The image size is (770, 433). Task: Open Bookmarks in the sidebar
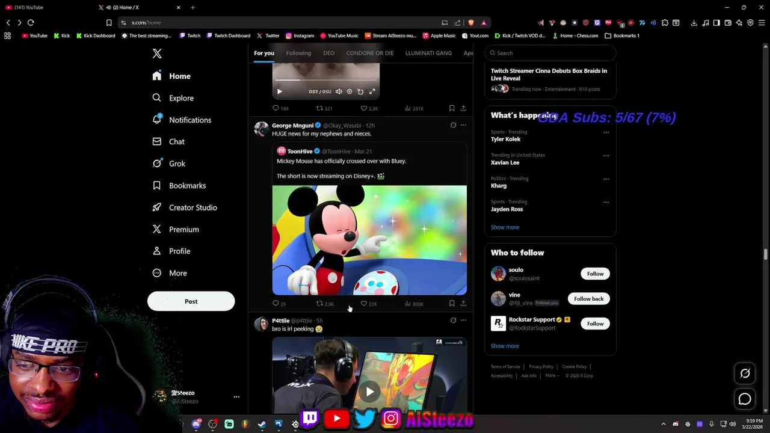pyautogui.click(x=179, y=186)
